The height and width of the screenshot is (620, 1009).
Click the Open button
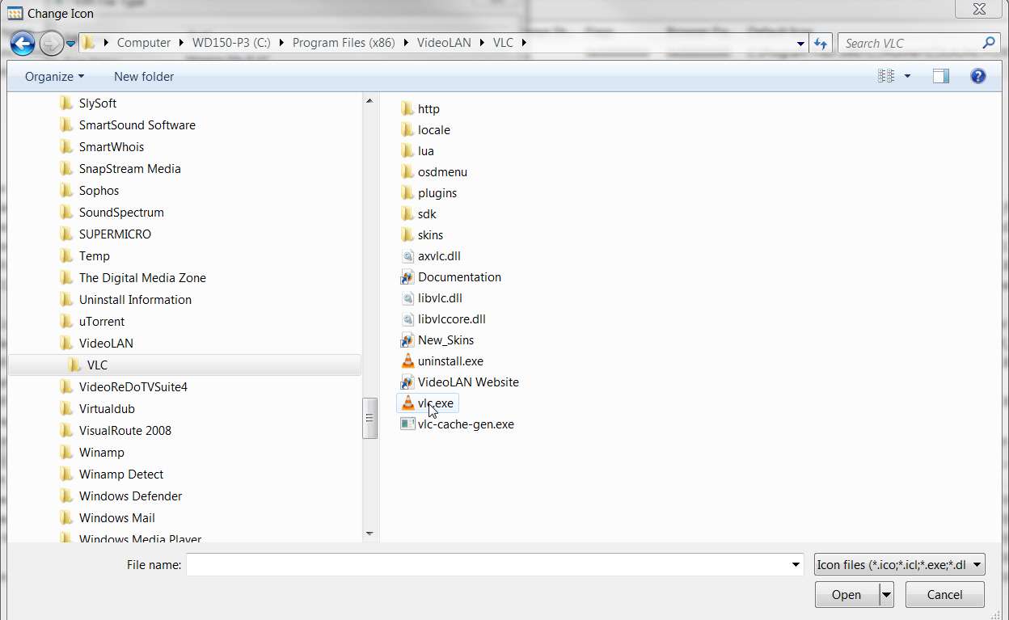point(846,595)
